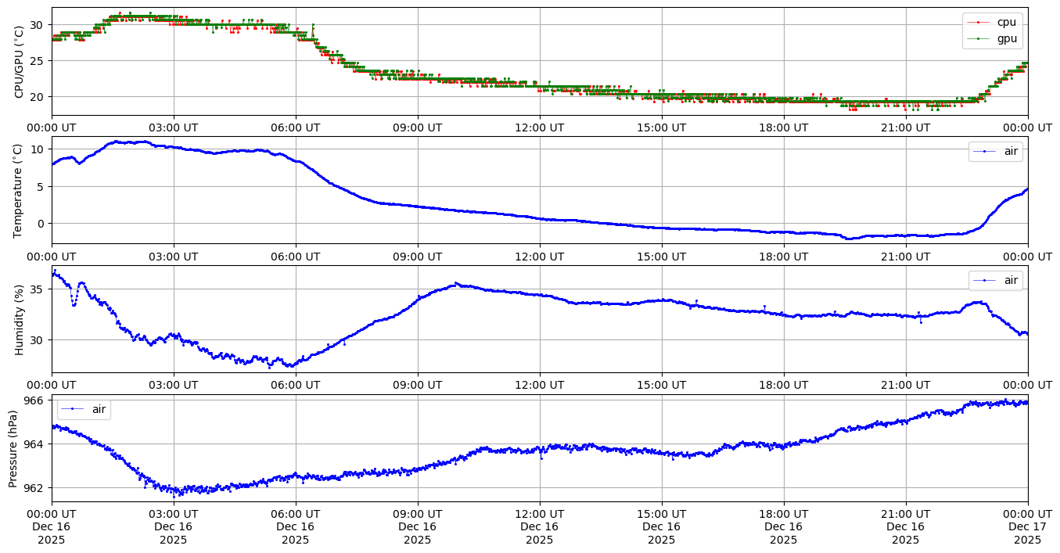This screenshot has height=553, width=1060.
Task: Click the humidity curve peak near 10:00 UT
Action: [x=456, y=284]
